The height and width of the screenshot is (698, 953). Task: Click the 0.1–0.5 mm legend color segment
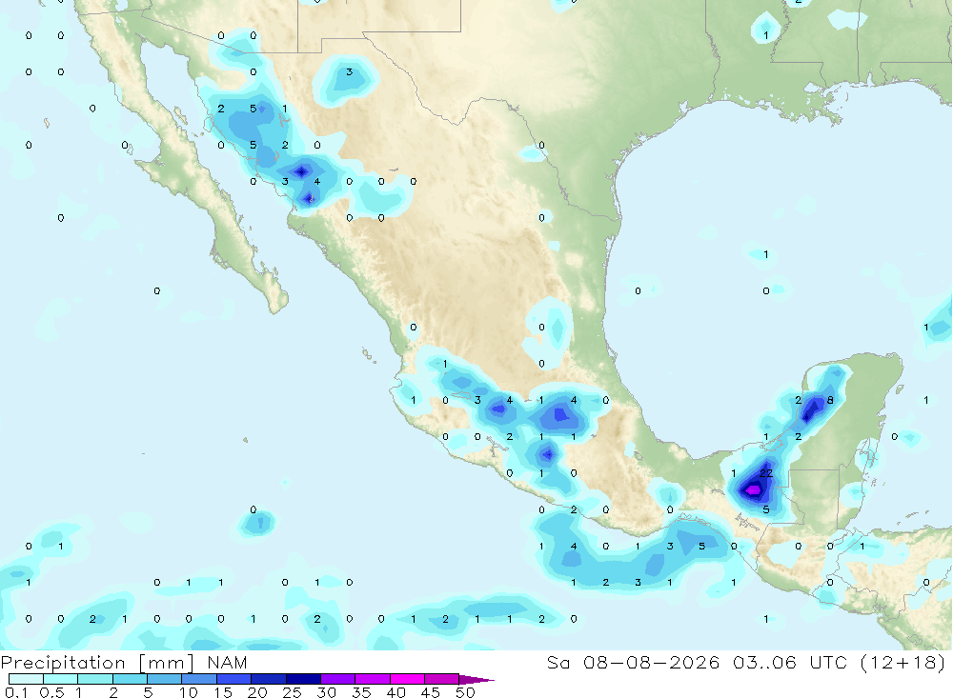pyautogui.click(x=26, y=679)
